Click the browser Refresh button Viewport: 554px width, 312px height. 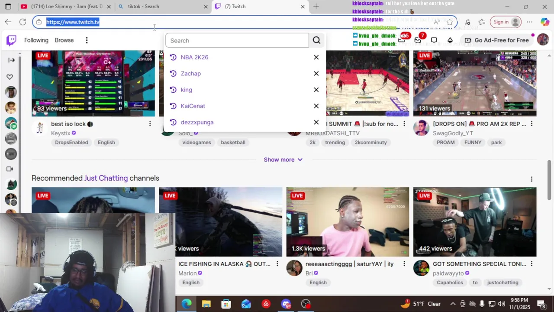point(23,22)
